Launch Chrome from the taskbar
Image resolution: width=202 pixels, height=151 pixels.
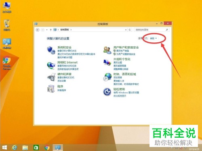(x=47, y=147)
